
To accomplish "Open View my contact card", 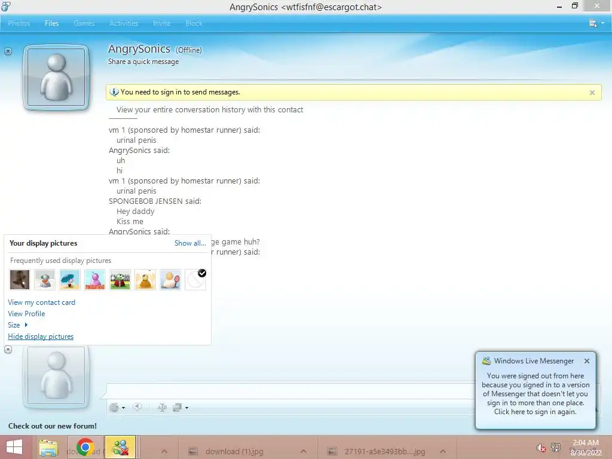I will pyautogui.click(x=41, y=302).
